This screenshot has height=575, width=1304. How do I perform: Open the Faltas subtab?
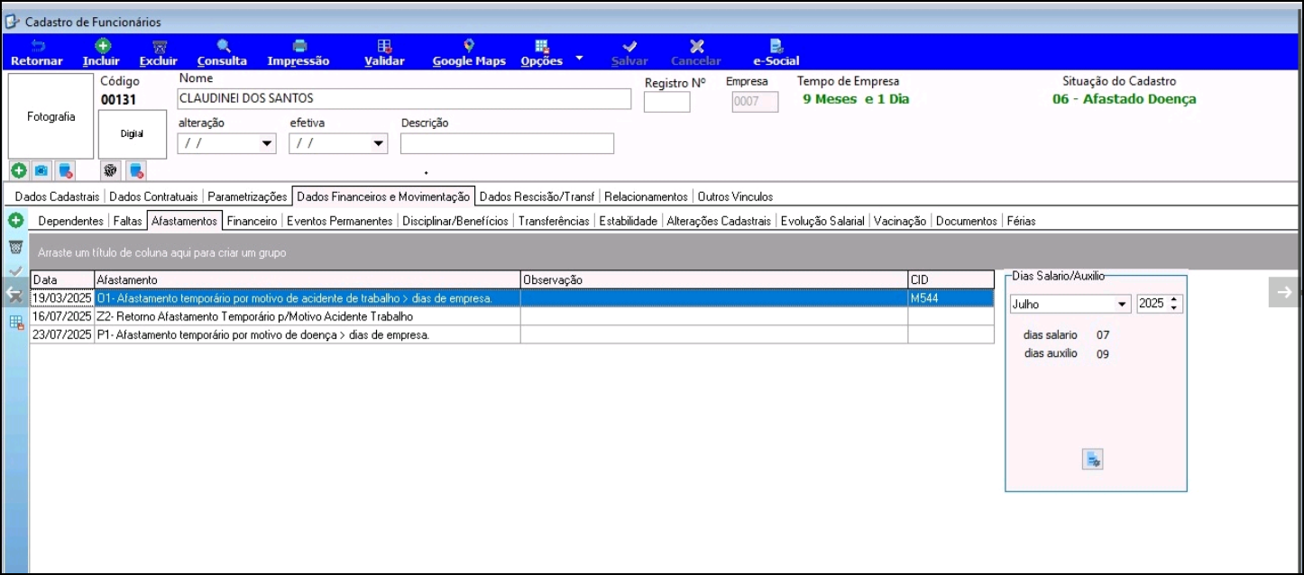[x=127, y=221]
